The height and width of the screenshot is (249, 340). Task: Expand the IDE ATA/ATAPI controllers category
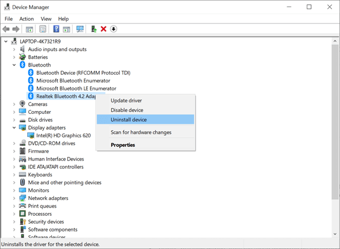click(14, 167)
